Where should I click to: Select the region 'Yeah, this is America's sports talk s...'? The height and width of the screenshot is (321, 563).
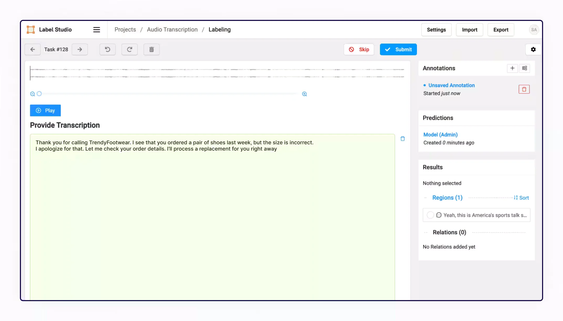tap(476, 215)
